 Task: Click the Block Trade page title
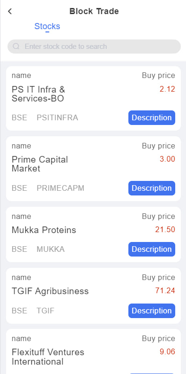coord(94,11)
